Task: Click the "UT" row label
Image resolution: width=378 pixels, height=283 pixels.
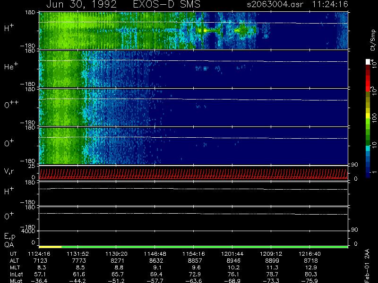Action: point(14,254)
